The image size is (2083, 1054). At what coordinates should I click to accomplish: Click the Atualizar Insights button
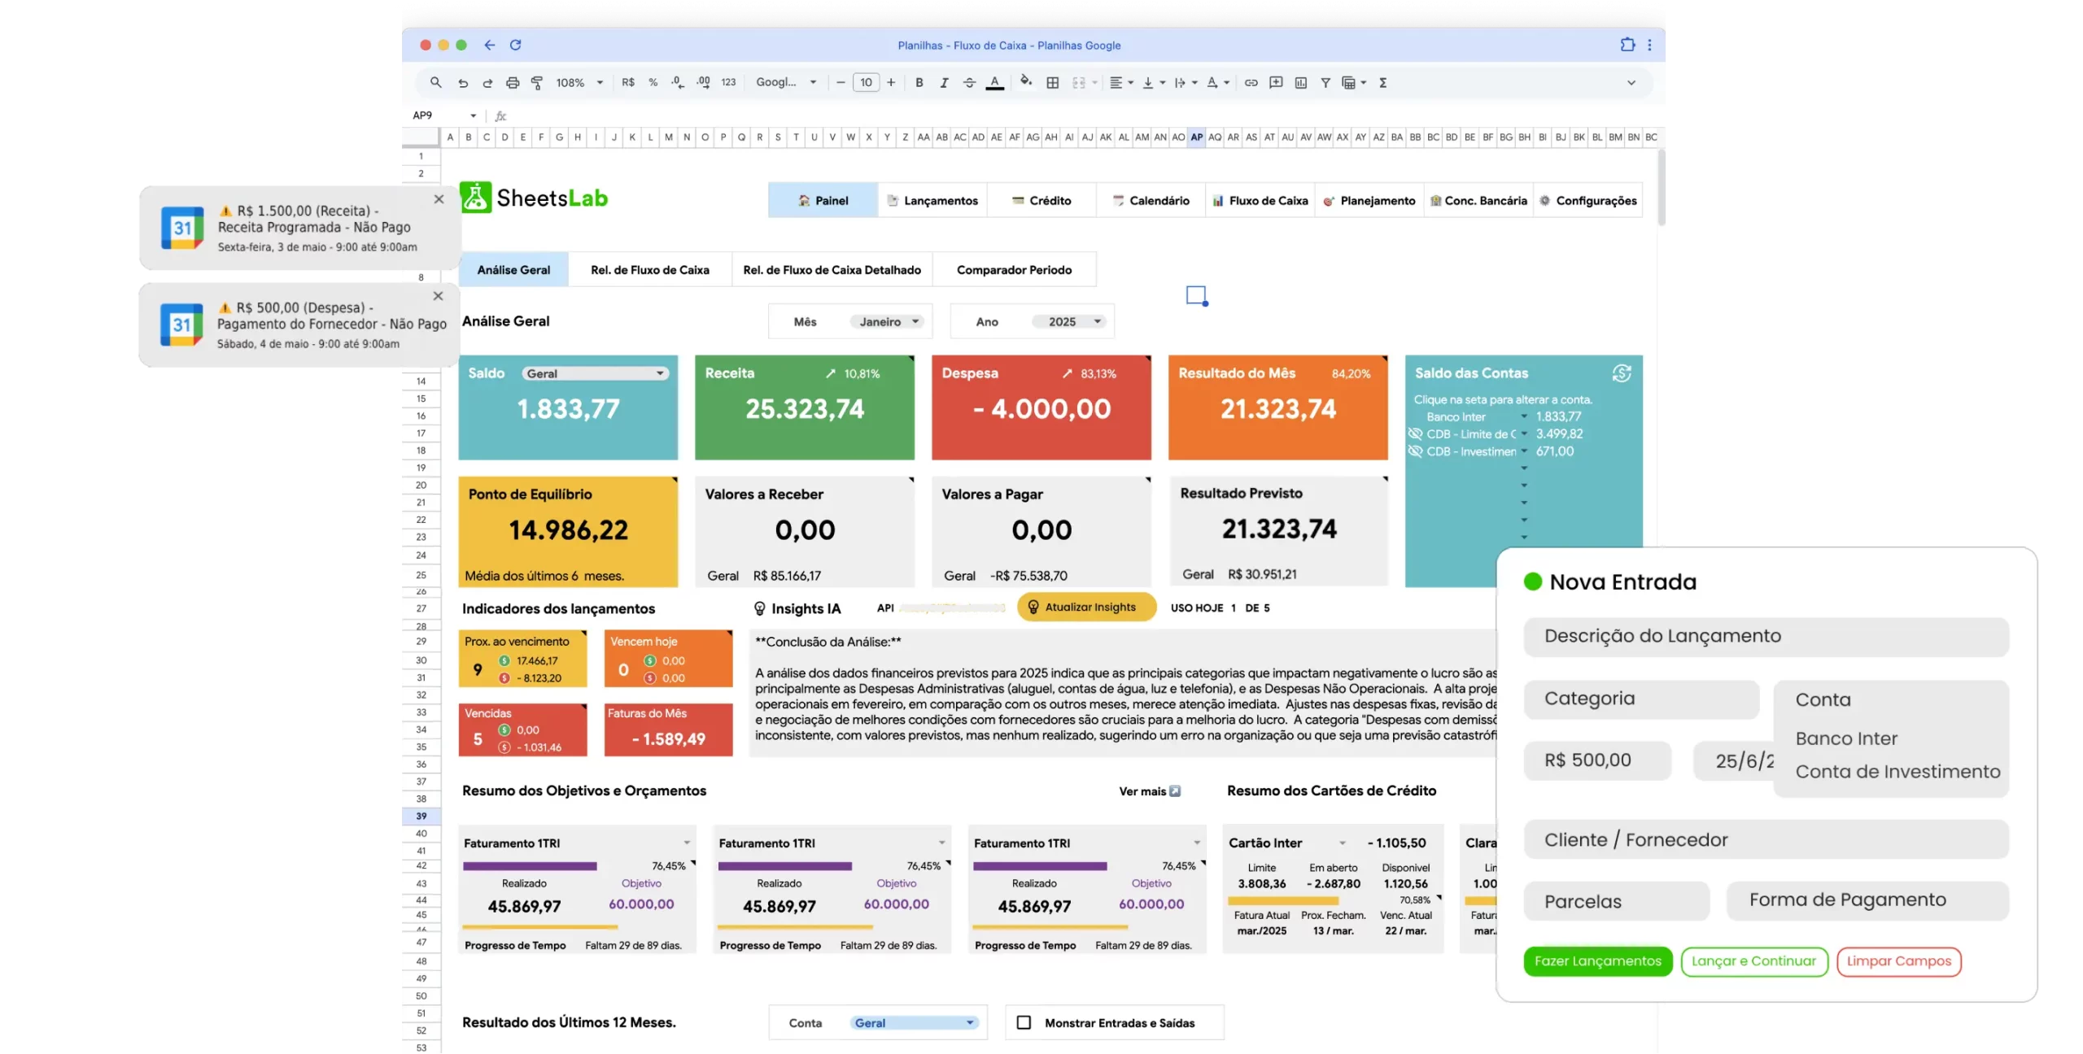[1086, 607]
